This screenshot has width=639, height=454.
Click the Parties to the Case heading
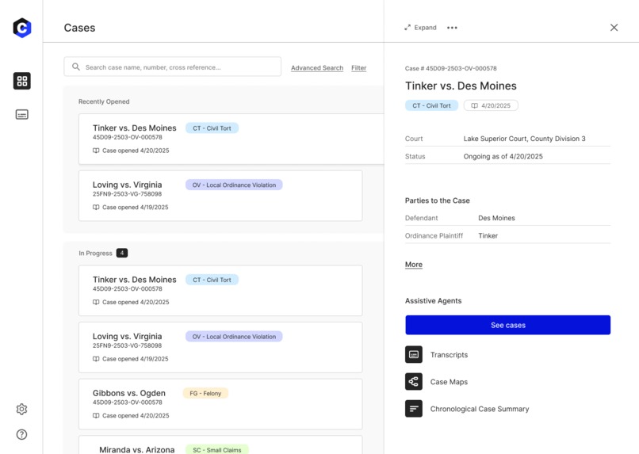click(x=438, y=200)
